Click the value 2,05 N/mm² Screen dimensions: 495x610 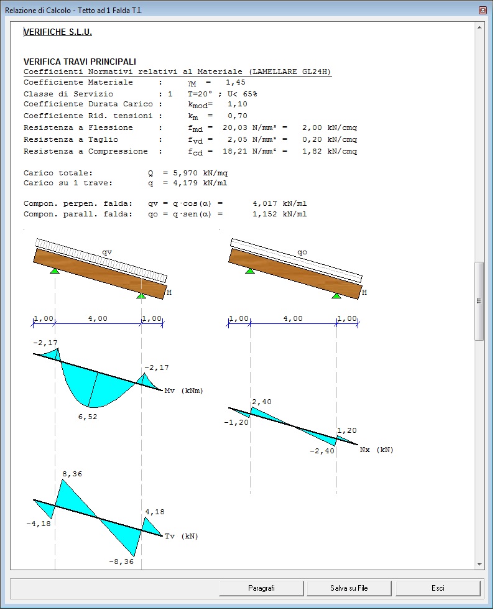252,139
